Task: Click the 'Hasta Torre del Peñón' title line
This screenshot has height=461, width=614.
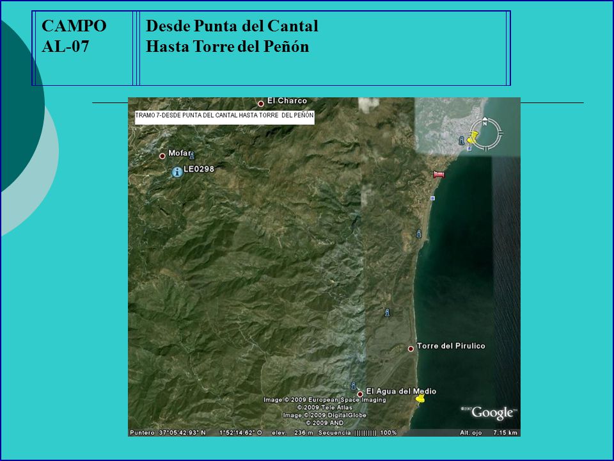Action: point(227,46)
